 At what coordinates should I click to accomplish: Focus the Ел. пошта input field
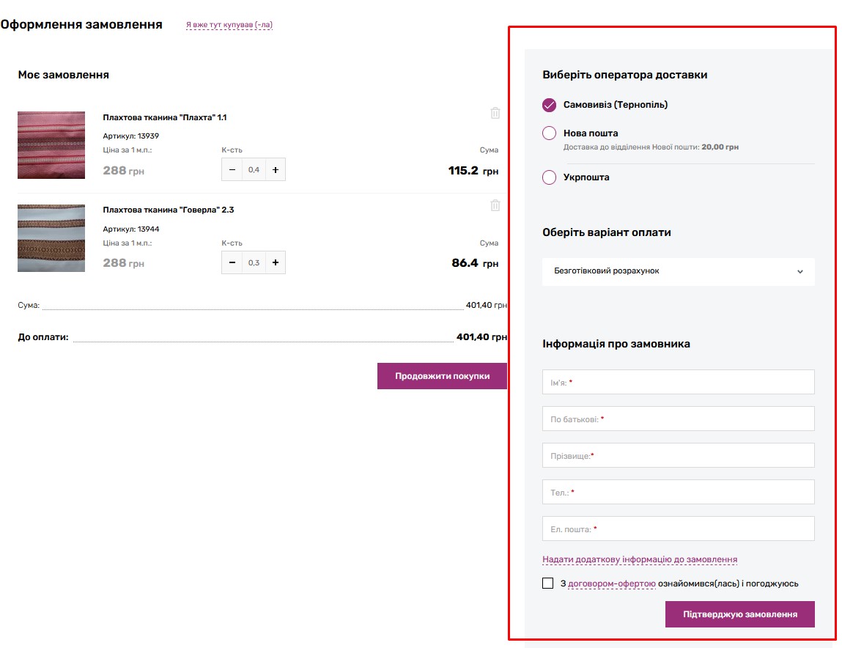pos(679,529)
